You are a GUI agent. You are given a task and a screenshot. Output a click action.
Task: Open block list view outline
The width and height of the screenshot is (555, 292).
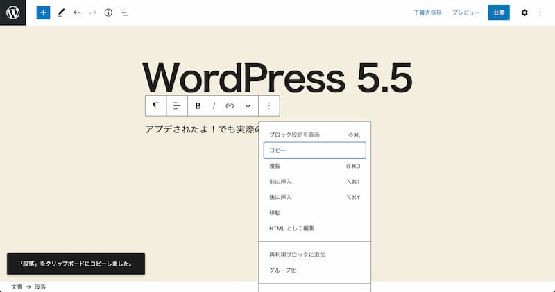click(x=124, y=12)
